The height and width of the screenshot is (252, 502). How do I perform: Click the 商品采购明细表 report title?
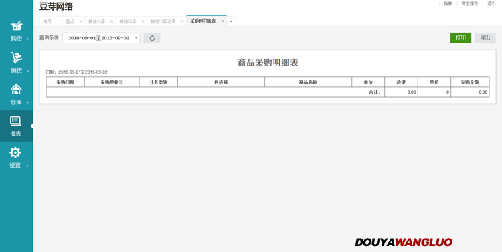pyautogui.click(x=268, y=62)
